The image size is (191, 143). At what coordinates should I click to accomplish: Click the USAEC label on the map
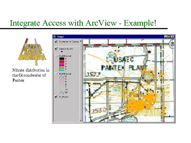(124, 60)
